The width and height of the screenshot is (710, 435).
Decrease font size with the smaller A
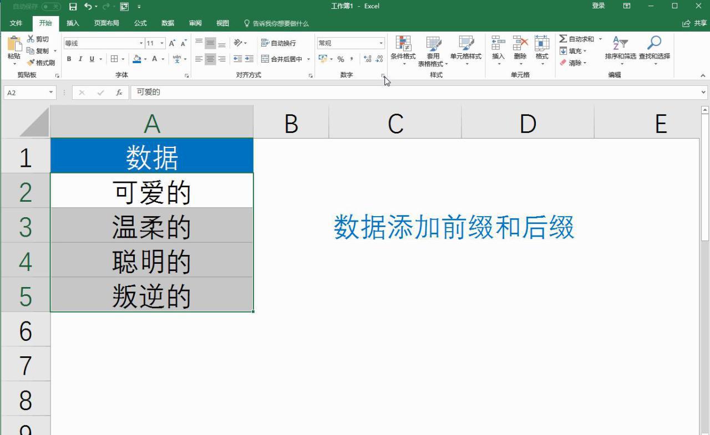coord(184,43)
